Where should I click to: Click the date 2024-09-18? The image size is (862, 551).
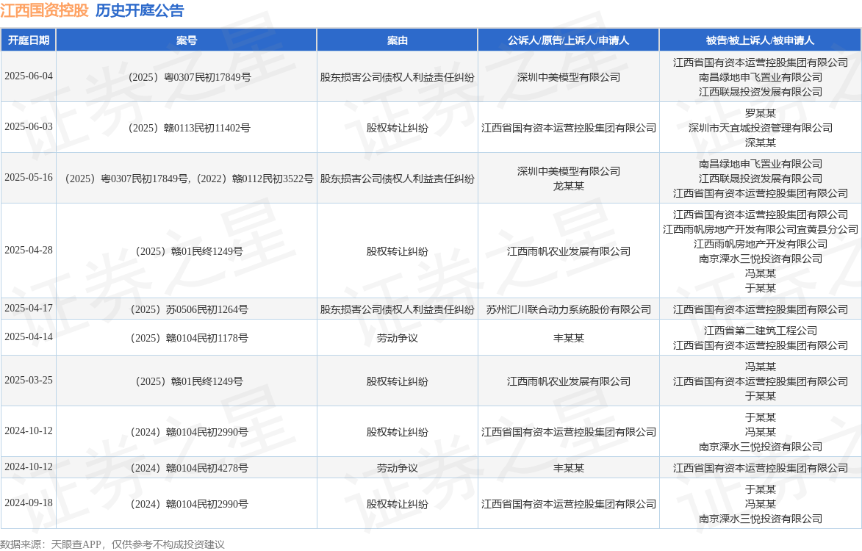[29, 503]
